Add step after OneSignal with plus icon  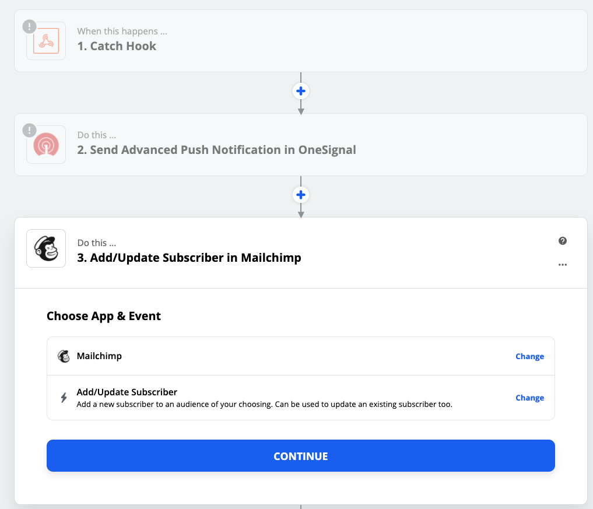pos(301,195)
